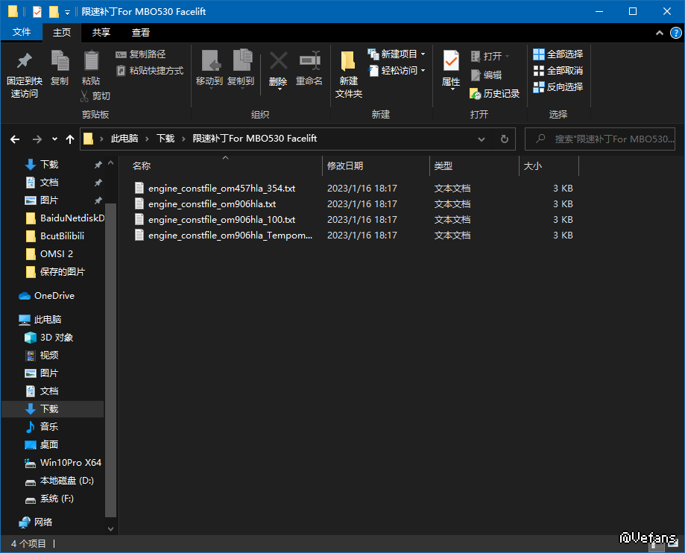Switch to the Share ribbon tab
The width and height of the screenshot is (685, 553).
pyautogui.click(x=101, y=33)
